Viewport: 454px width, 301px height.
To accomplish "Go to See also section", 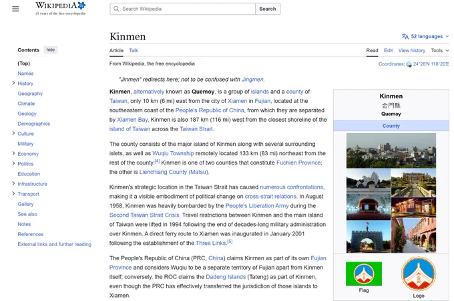I will [x=27, y=214].
